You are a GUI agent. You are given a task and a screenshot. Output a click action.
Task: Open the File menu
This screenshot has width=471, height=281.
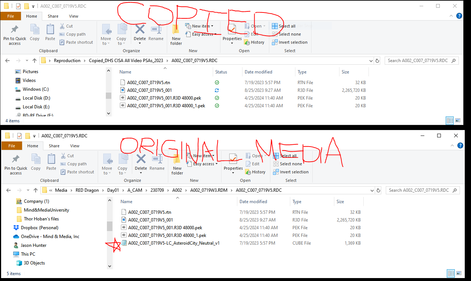pos(11,16)
